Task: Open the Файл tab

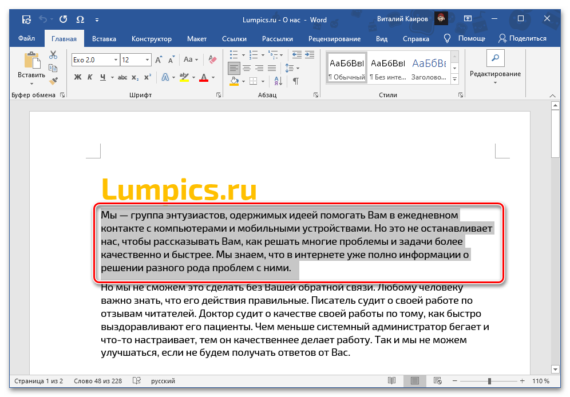Action: pos(26,38)
